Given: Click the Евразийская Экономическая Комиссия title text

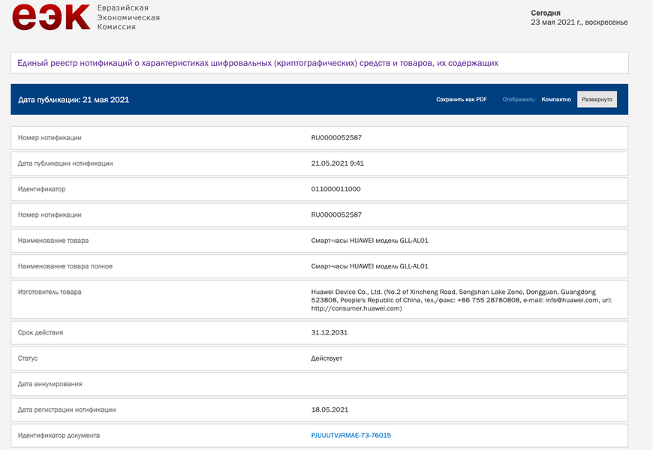Looking at the screenshot, I should point(128,17).
